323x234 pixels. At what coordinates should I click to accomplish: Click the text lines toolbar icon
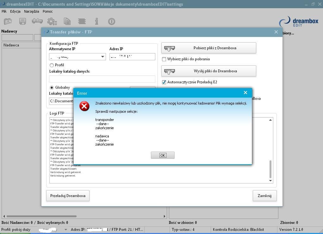(82, 21)
